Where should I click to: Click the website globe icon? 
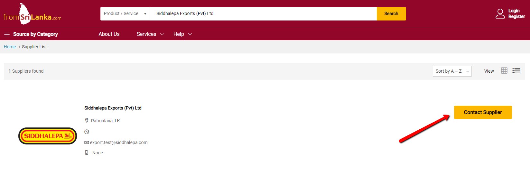click(87, 132)
